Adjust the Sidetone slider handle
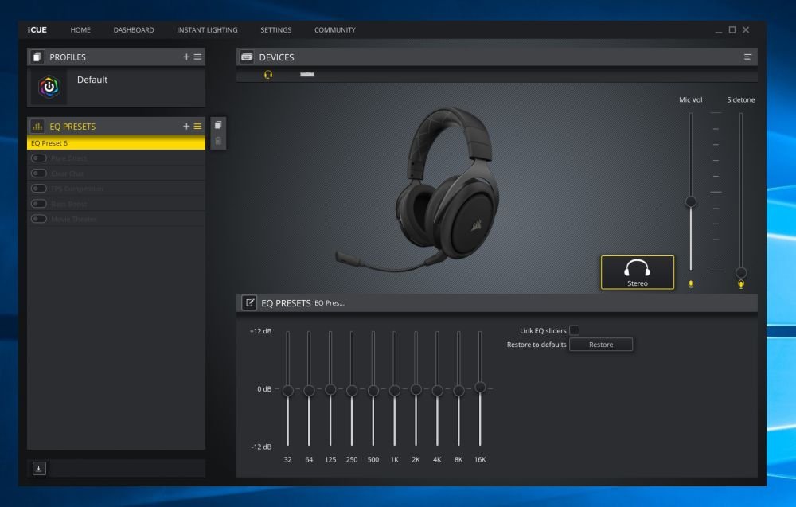This screenshot has height=507, width=796. (x=740, y=273)
